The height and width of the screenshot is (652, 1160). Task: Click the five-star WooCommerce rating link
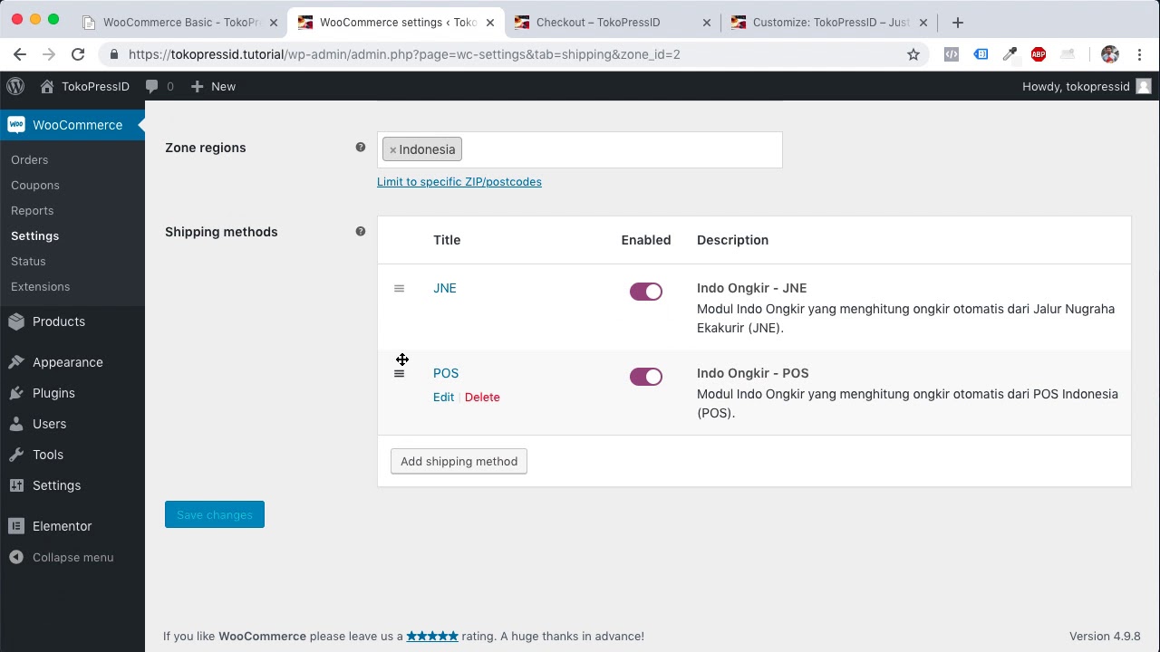click(x=432, y=636)
